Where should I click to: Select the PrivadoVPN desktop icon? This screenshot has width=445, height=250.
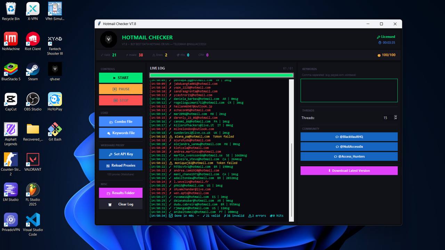tap(11, 223)
